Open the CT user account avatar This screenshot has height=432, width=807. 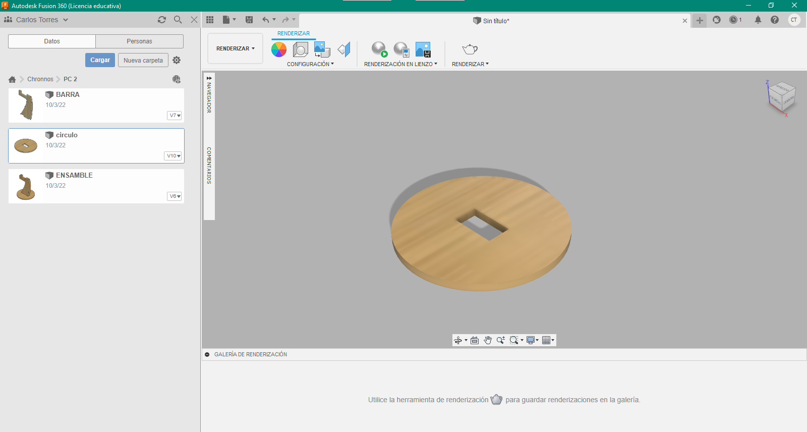click(794, 20)
